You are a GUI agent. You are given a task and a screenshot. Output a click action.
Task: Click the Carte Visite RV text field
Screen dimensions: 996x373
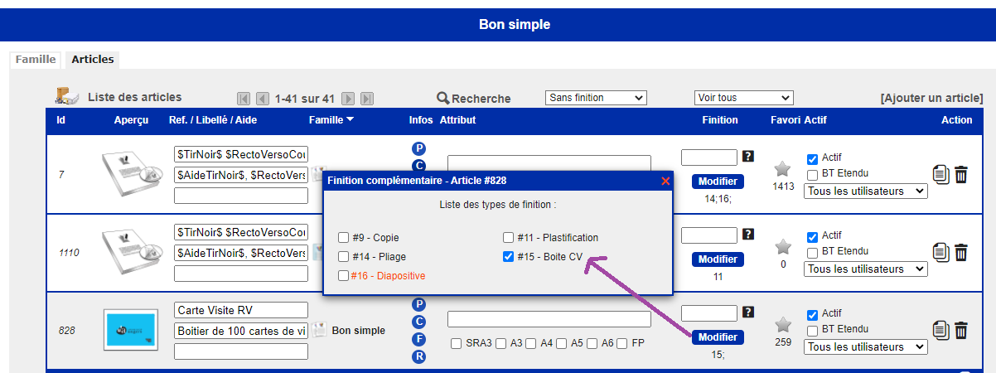click(x=241, y=310)
